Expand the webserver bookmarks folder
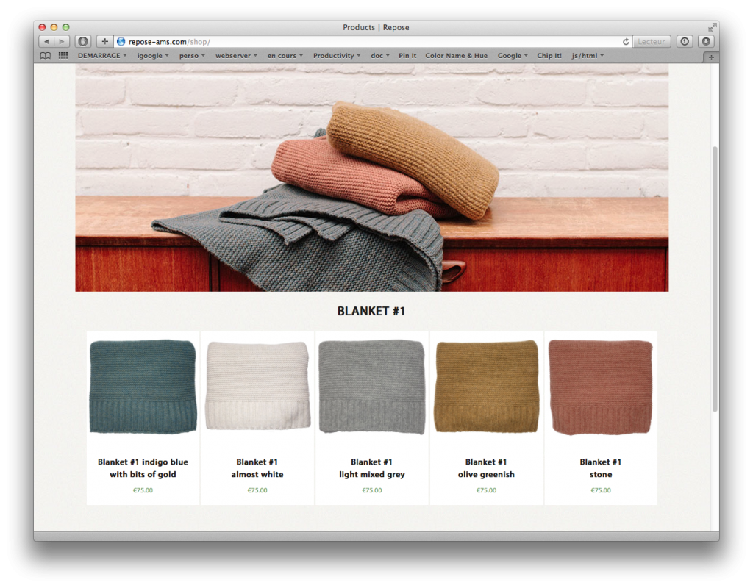This screenshot has width=753, height=588. tap(236, 56)
